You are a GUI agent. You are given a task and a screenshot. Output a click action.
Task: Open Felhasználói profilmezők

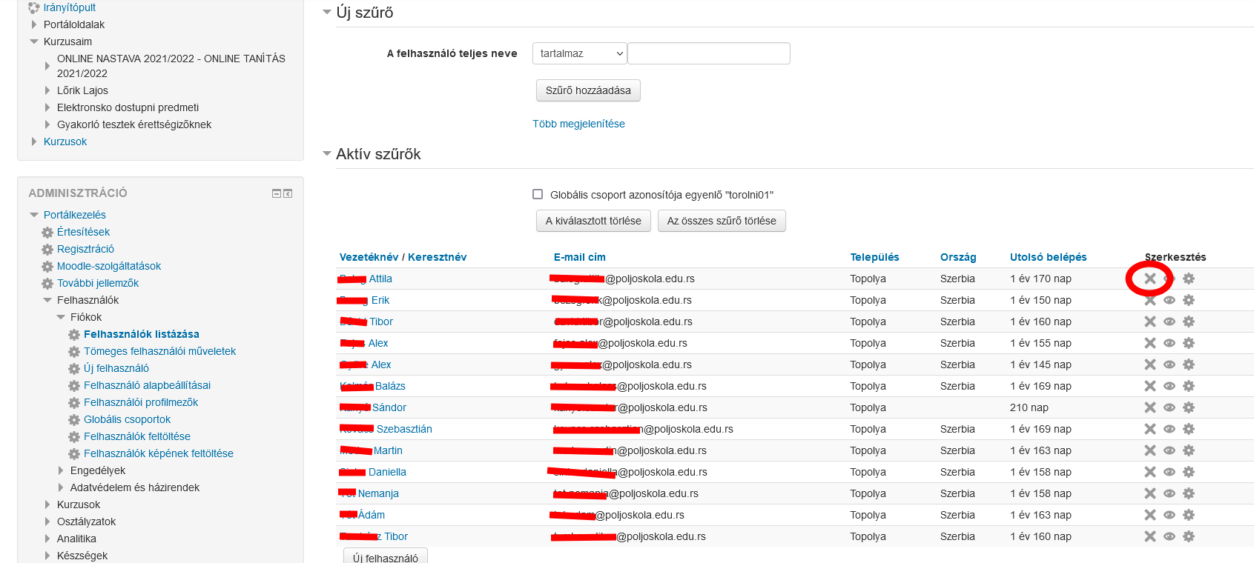click(x=141, y=402)
